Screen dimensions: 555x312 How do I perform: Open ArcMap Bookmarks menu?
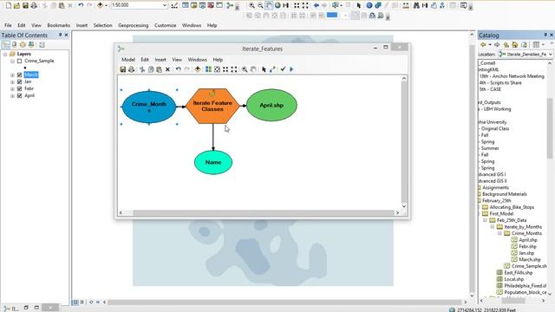coord(59,25)
